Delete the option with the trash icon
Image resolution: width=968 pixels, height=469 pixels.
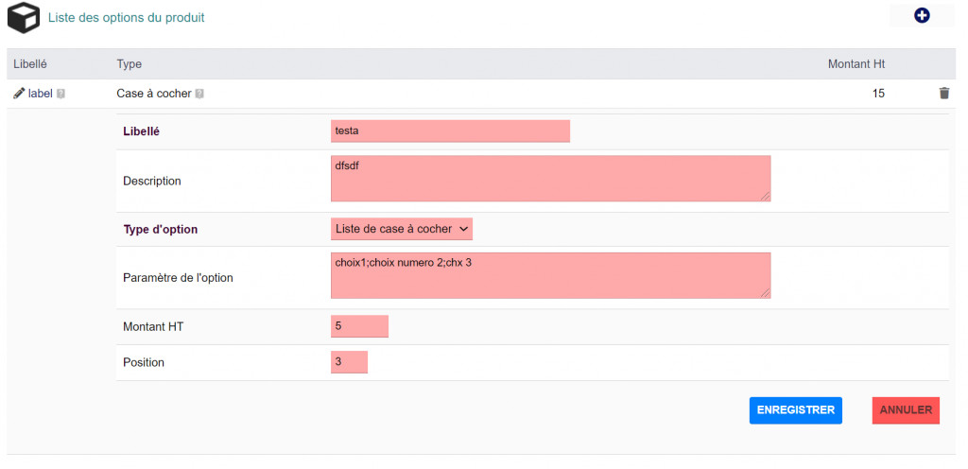[943, 94]
